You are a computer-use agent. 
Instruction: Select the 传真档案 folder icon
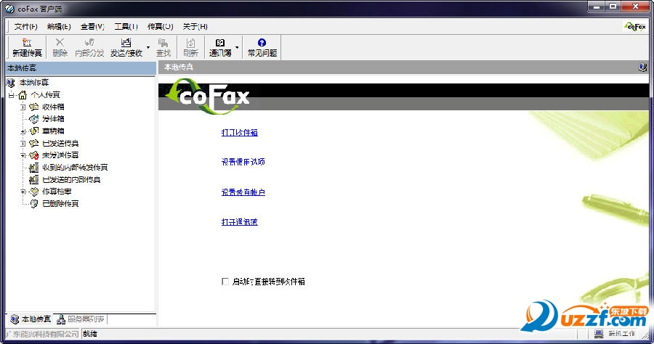(33, 192)
